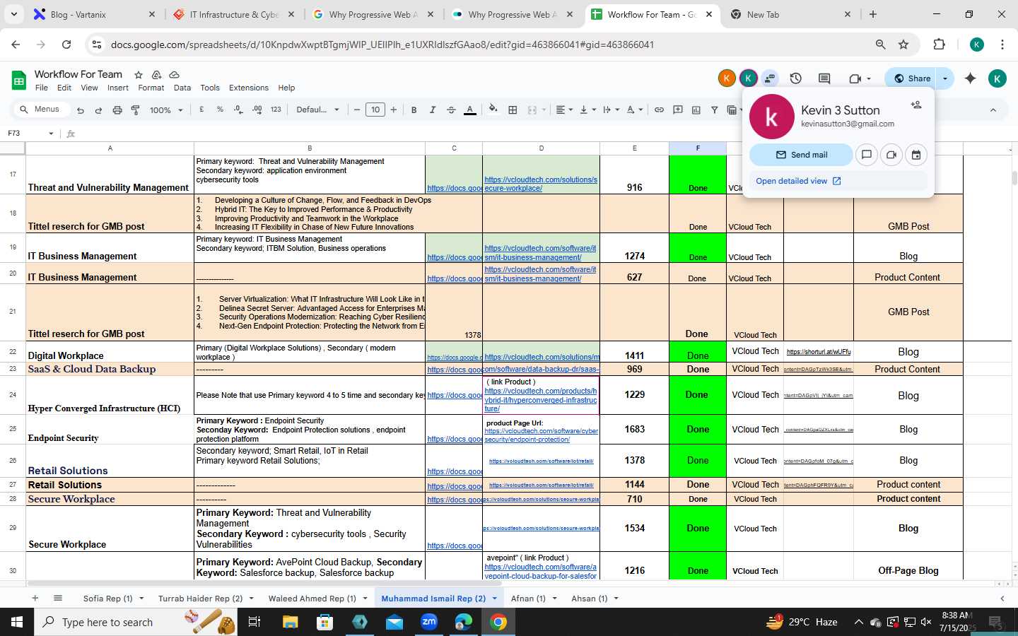Select the Paint format tool
The width and height of the screenshot is (1018, 636).
(135, 110)
